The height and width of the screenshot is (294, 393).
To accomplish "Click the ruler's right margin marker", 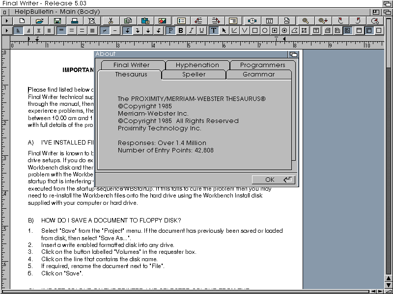I will (284, 39).
